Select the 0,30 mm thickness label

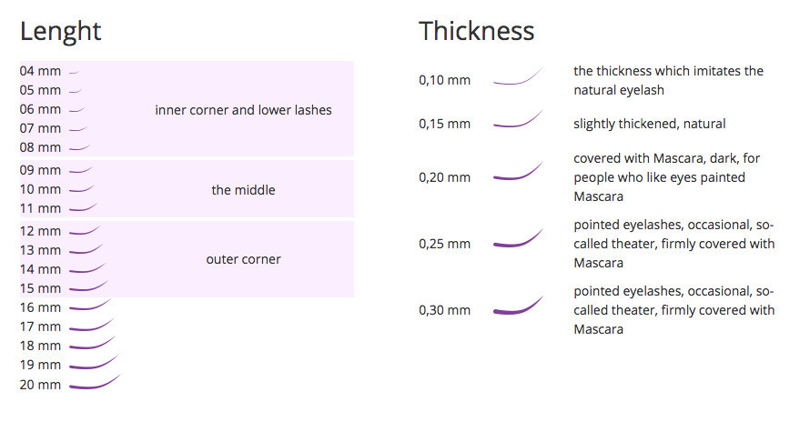(444, 310)
